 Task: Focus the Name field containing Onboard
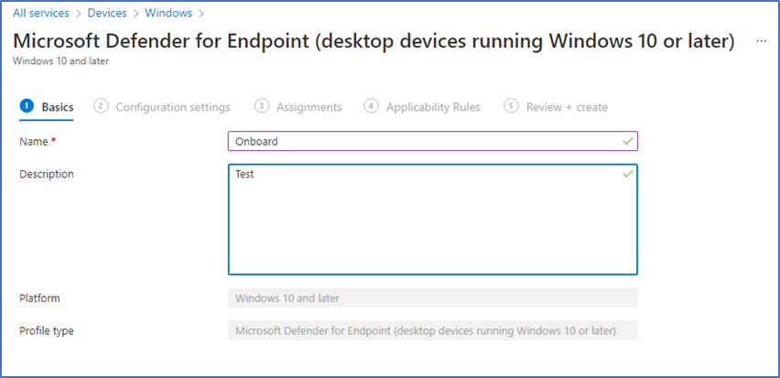point(433,141)
